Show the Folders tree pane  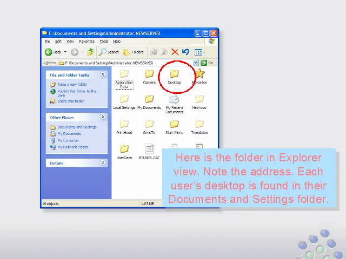click(x=134, y=52)
